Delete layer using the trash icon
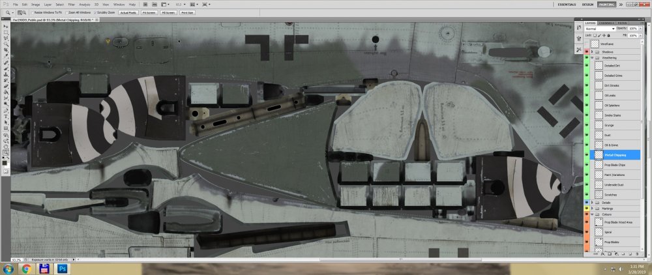Screen dimensions: 652x275 click(636, 253)
